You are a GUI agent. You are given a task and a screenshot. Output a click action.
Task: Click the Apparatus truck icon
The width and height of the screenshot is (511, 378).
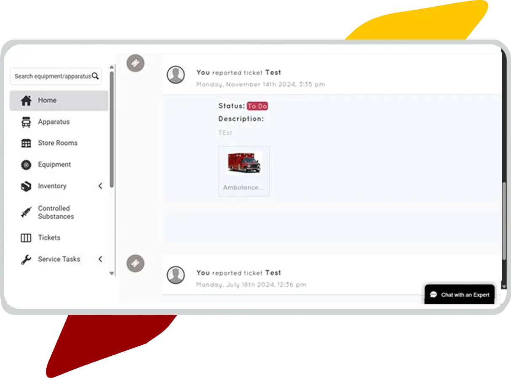pos(26,122)
